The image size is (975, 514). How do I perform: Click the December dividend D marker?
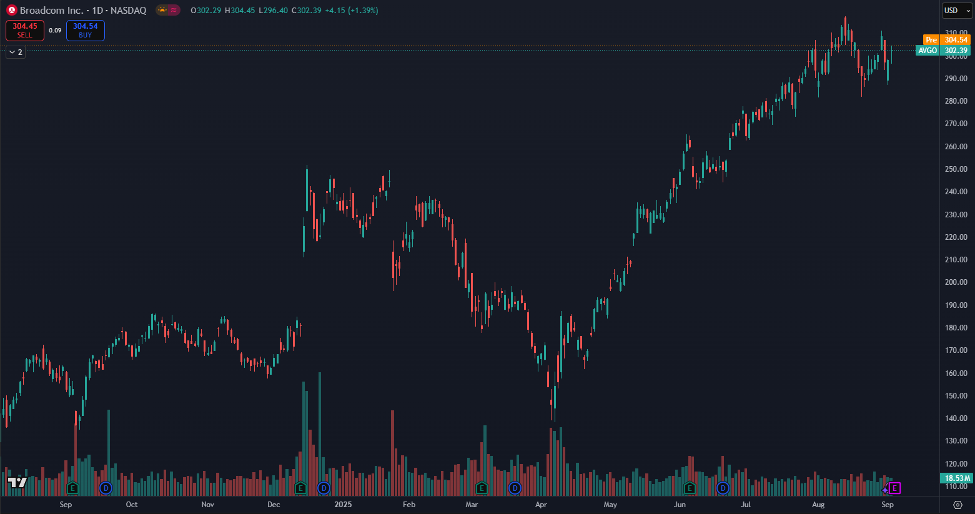[324, 488]
